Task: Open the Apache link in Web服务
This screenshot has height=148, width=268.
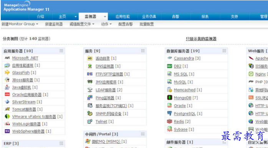Action: coord(261,58)
